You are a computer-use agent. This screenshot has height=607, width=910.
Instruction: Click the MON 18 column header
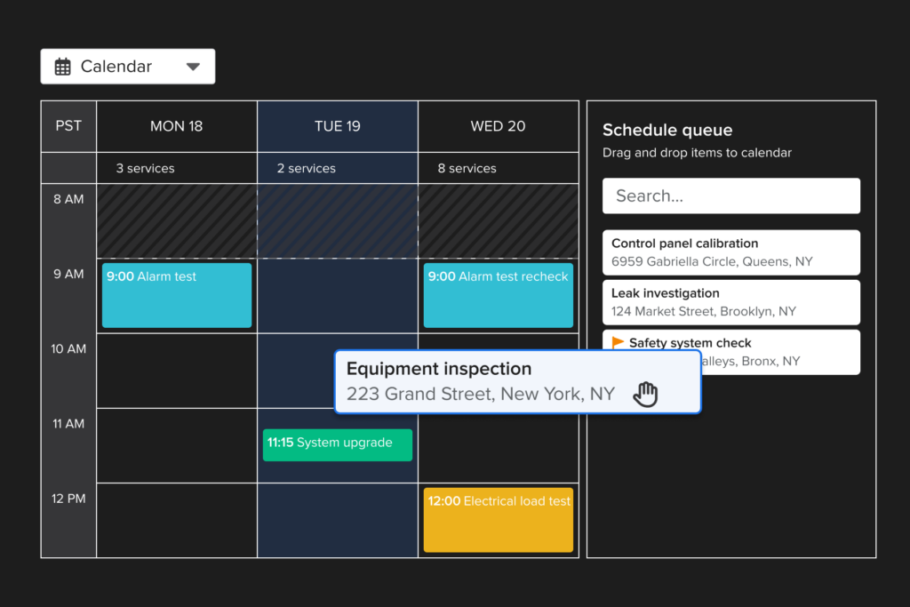pos(176,125)
